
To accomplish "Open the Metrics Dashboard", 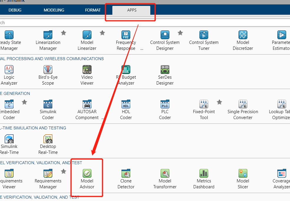I will tap(204, 179).
